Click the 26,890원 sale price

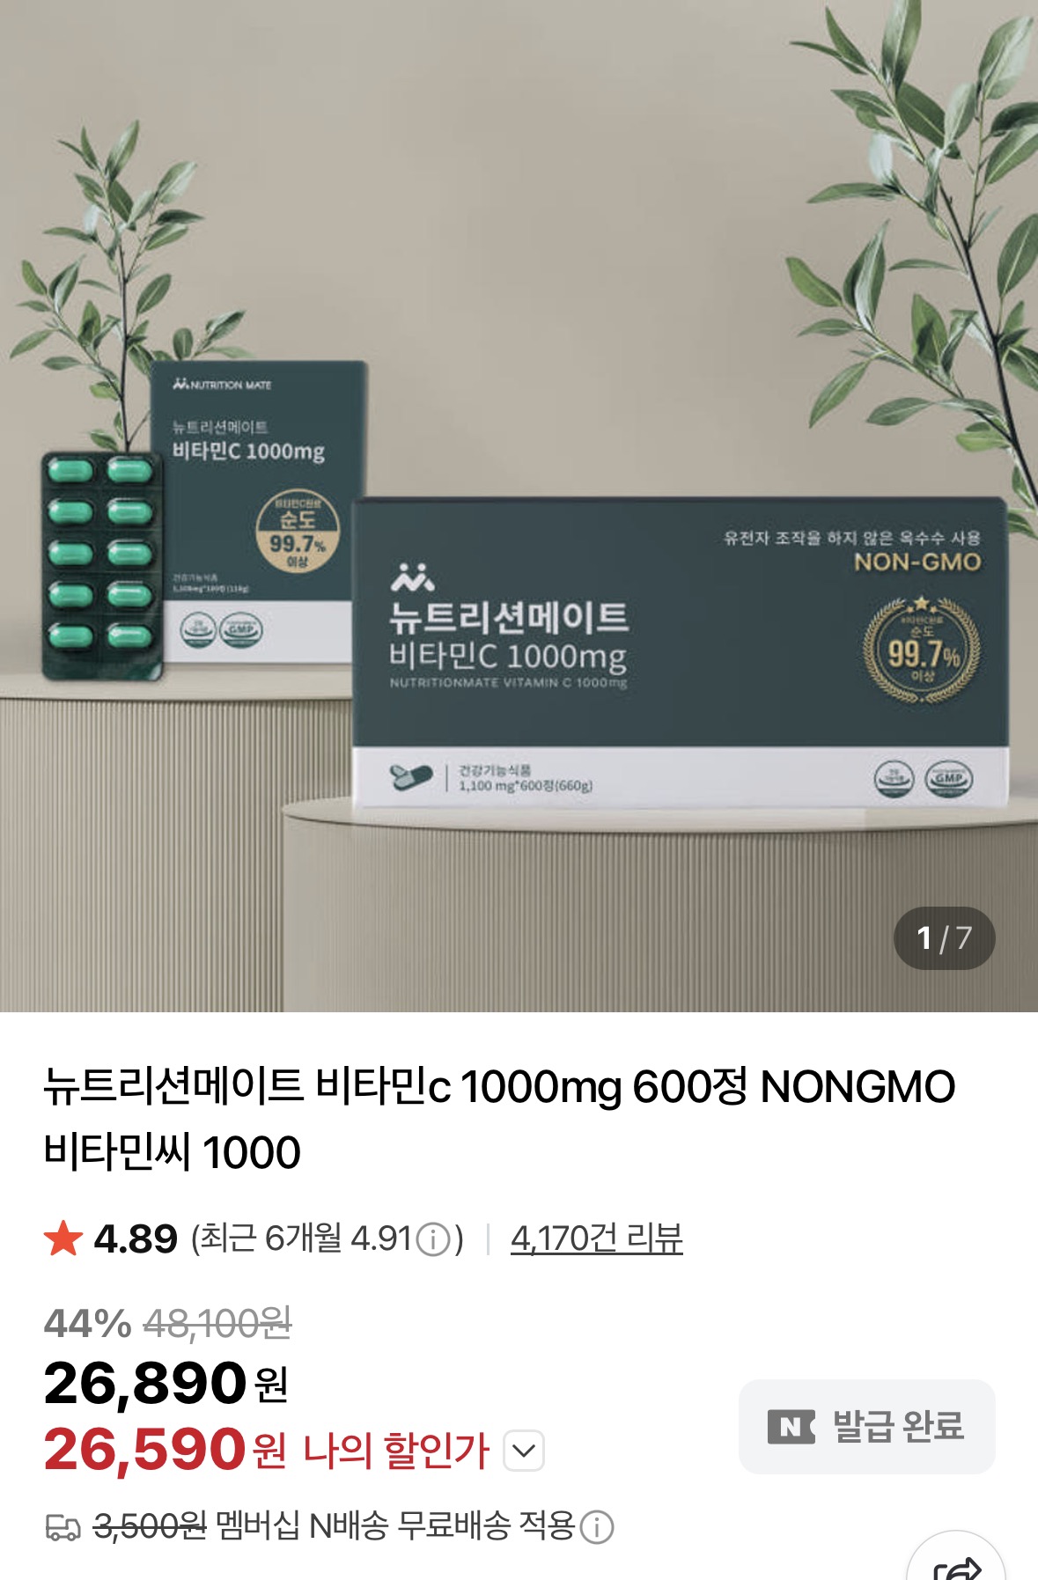(x=166, y=1383)
